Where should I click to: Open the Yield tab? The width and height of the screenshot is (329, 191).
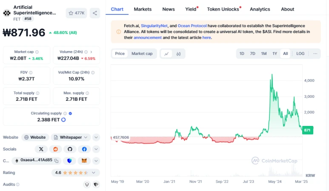[191, 9]
